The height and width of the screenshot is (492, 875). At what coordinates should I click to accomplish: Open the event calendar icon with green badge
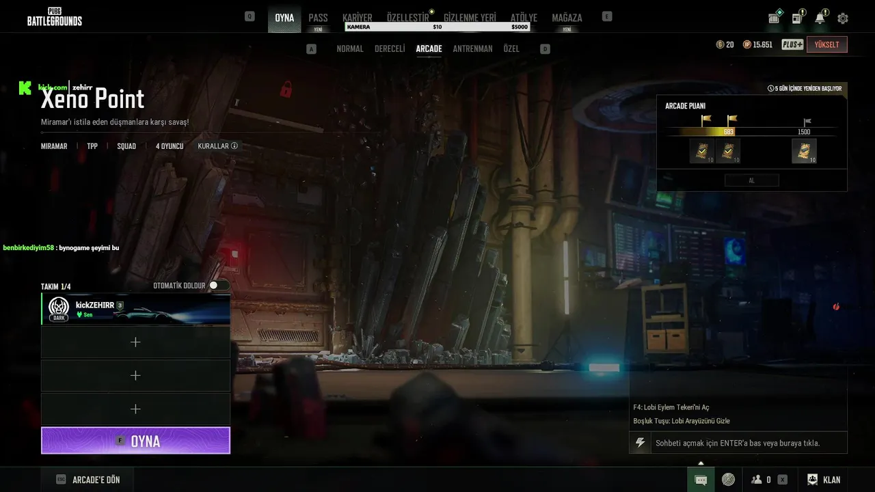click(x=775, y=18)
